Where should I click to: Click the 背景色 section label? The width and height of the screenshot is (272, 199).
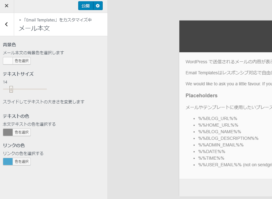click(9, 45)
